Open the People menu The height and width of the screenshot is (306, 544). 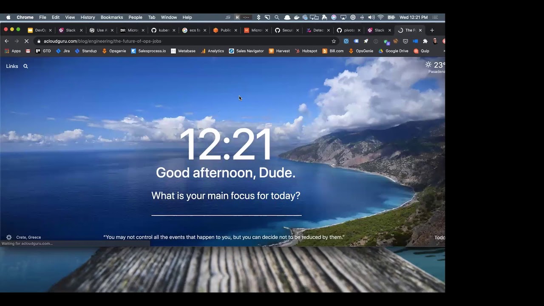(x=135, y=17)
